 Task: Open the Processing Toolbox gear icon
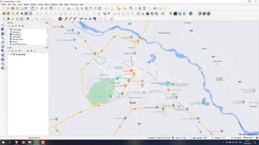[x=140, y=8]
